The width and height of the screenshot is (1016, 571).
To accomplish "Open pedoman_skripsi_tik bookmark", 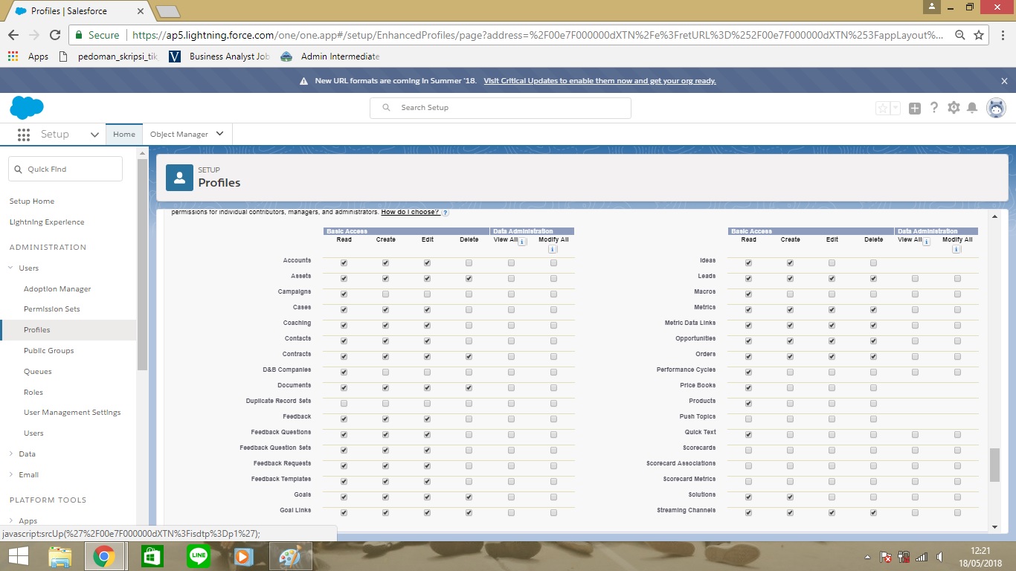I will tap(107, 57).
